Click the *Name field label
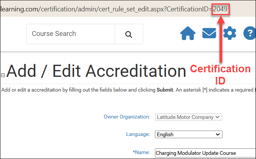The width and height of the screenshot is (256, 159). pyautogui.click(x=142, y=153)
